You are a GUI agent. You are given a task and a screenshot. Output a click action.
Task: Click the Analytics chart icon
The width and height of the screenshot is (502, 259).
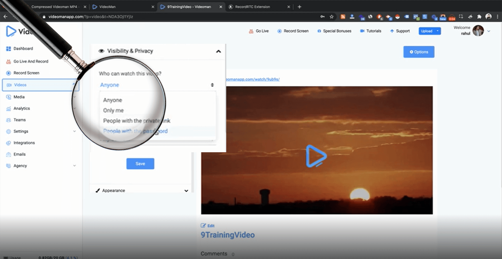(9, 108)
